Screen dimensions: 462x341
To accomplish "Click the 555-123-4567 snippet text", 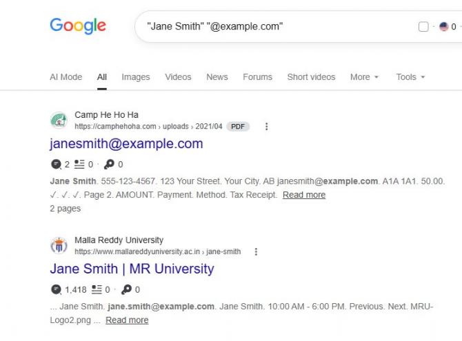I will tap(128, 181).
